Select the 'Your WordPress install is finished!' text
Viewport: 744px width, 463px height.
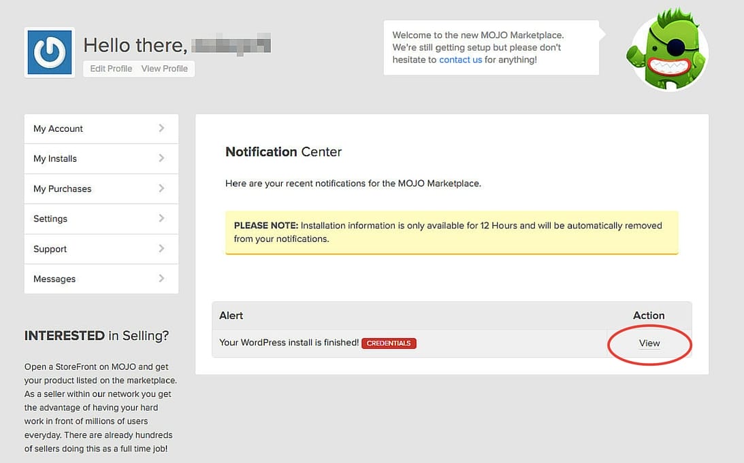(289, 343)
